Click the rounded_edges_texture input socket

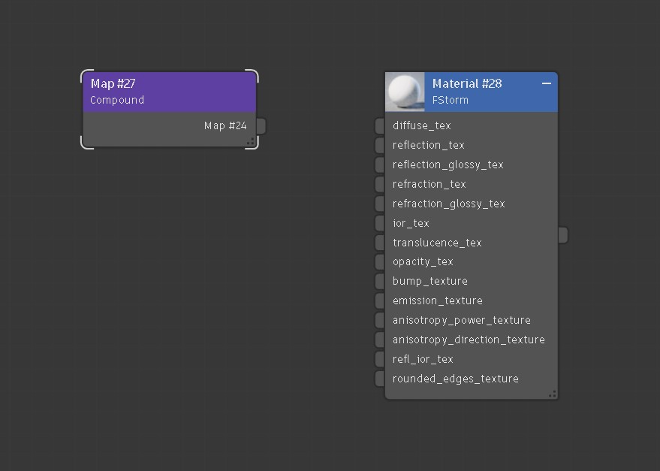pos(380,379)
